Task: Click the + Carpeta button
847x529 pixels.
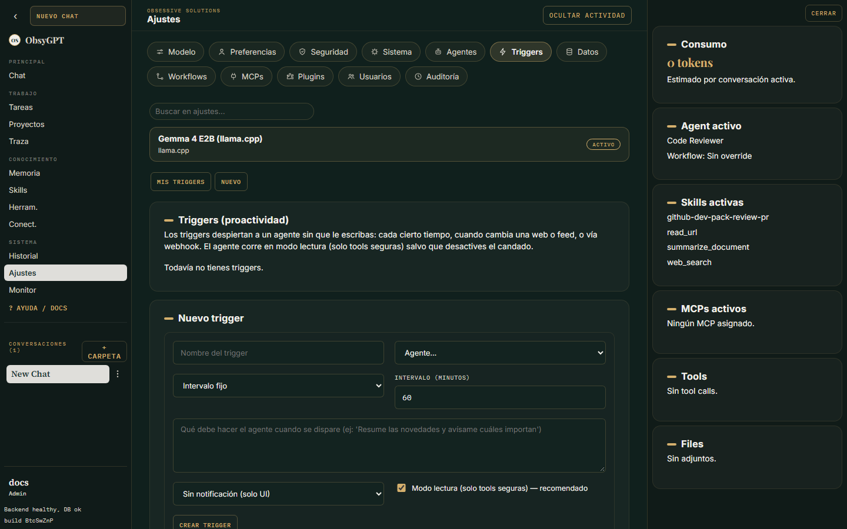Action: (104, 351)
